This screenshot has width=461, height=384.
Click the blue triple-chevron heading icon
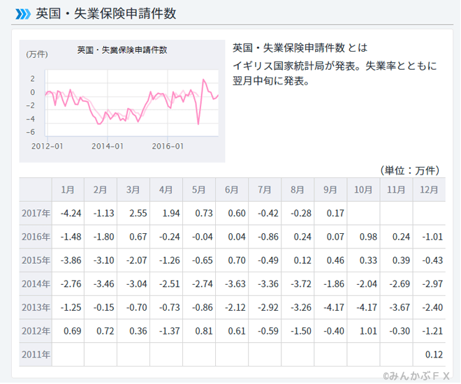pos(23,14)
